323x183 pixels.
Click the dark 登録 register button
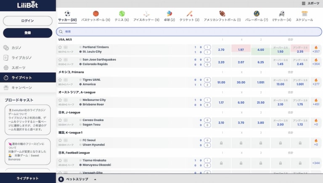tap(28, 33)
